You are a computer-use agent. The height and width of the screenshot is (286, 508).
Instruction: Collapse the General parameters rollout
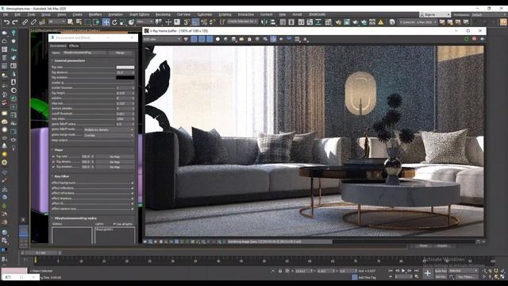click(70, 60)
